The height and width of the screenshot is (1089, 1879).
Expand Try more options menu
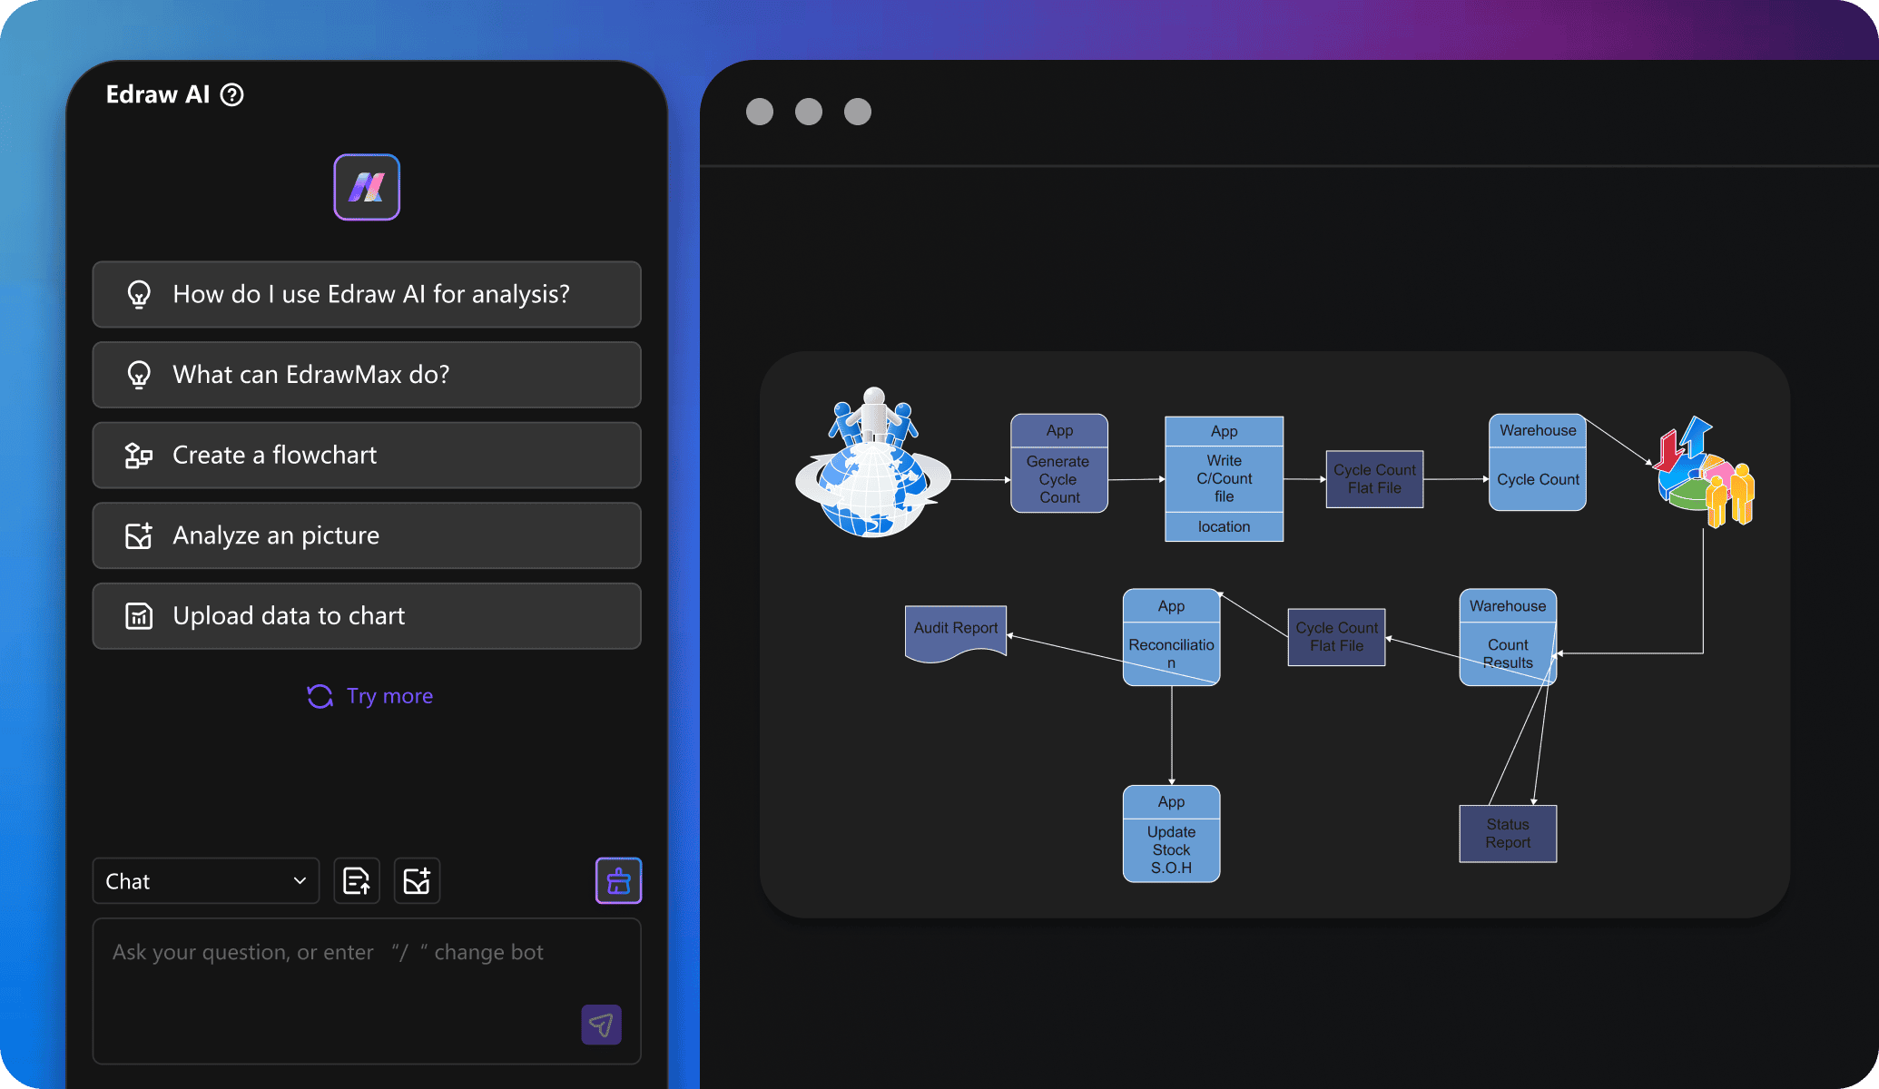[x=367, y=696]
